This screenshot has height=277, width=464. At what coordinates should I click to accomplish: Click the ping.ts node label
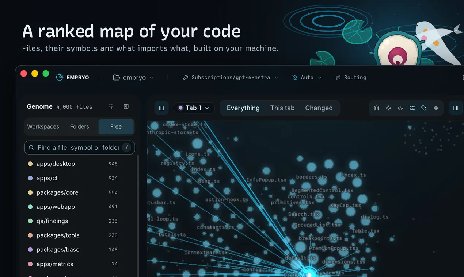click(x=209, y=181)
